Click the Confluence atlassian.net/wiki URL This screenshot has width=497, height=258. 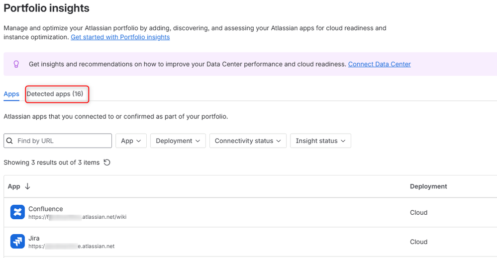coord(77,217)
